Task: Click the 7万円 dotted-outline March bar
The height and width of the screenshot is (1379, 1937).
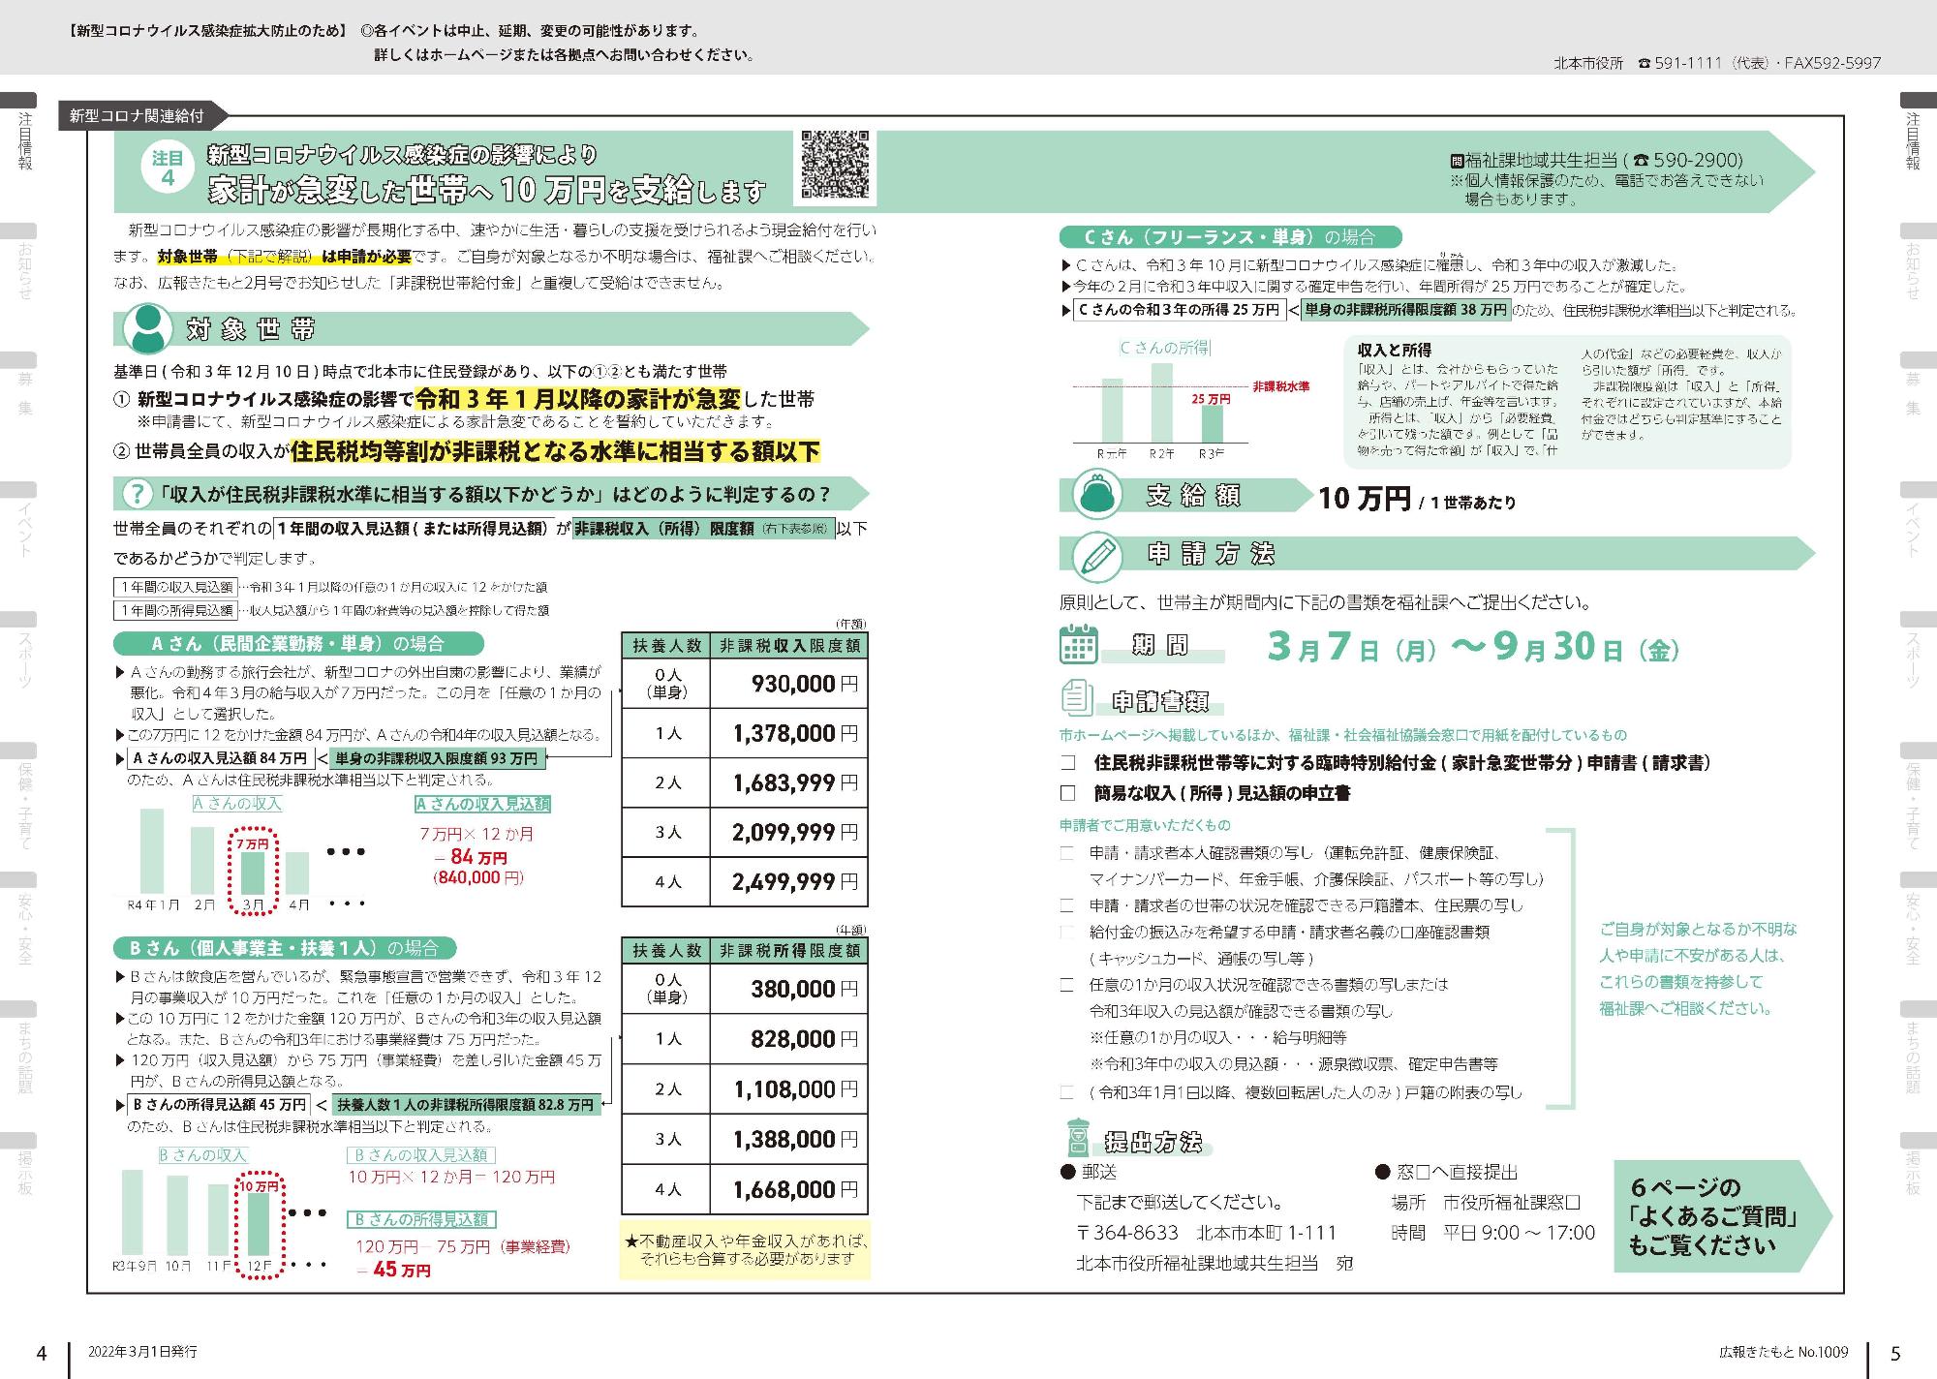Action: 253,871
